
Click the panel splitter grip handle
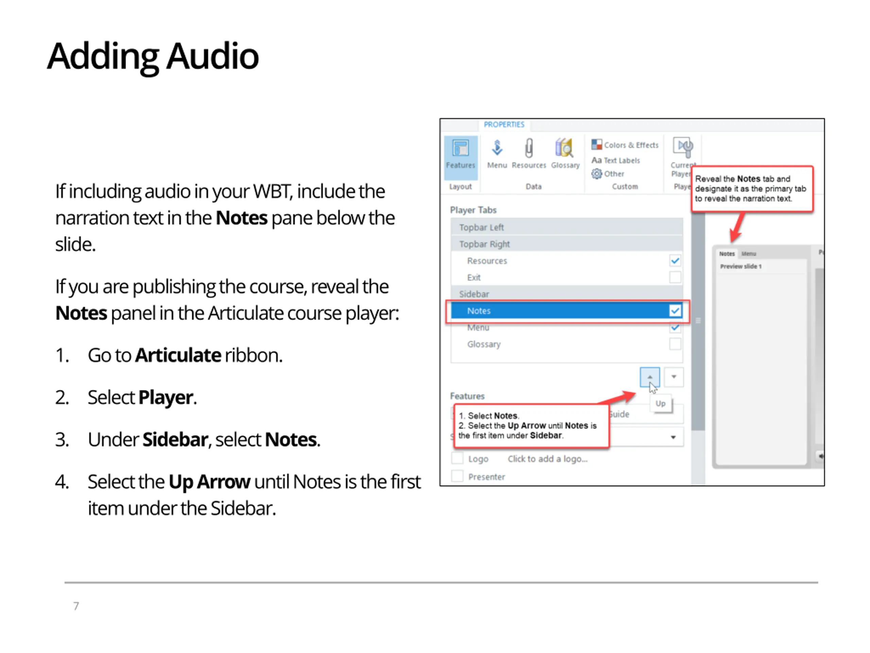pyautogui.click(x=698, y=320)
